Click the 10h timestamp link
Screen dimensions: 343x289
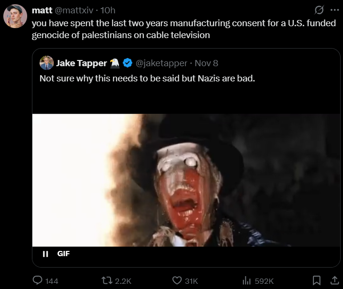tap(108, 10)
